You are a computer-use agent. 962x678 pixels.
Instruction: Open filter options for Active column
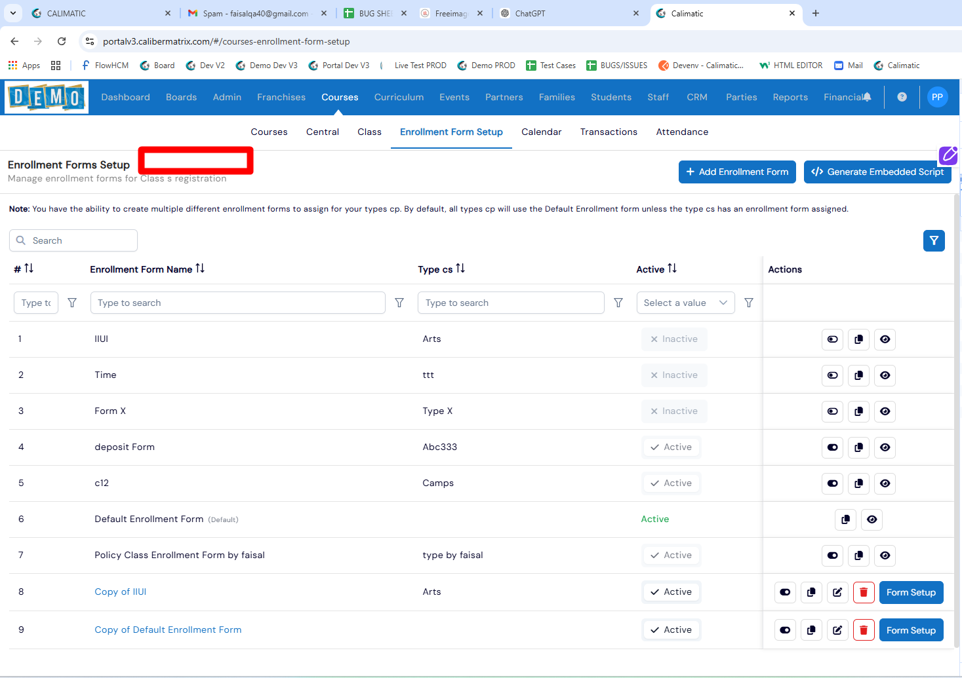pos(749,303)
